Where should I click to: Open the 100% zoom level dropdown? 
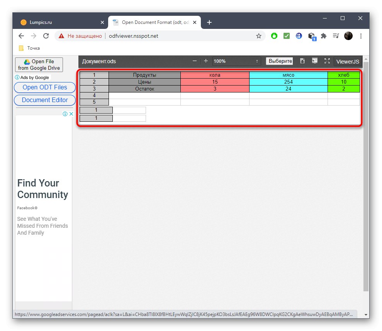236,61
